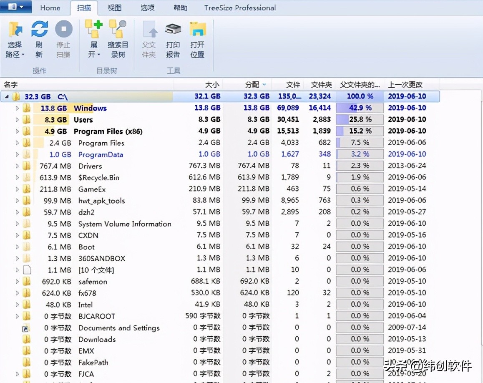Collapse the C:\ root node
This screenshot has width=483, height=383.
pos(7,97)
